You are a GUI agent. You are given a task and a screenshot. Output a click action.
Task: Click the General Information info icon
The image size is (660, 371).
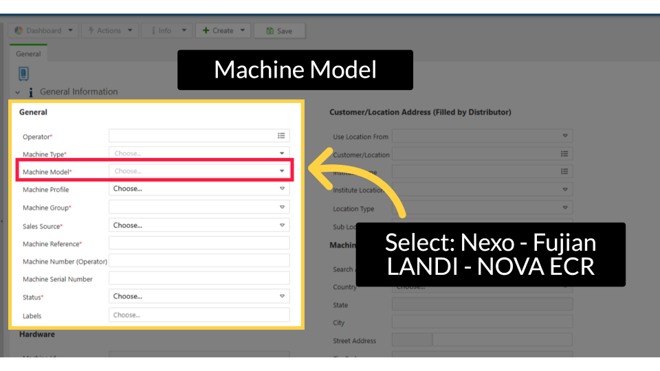(31, 92)
